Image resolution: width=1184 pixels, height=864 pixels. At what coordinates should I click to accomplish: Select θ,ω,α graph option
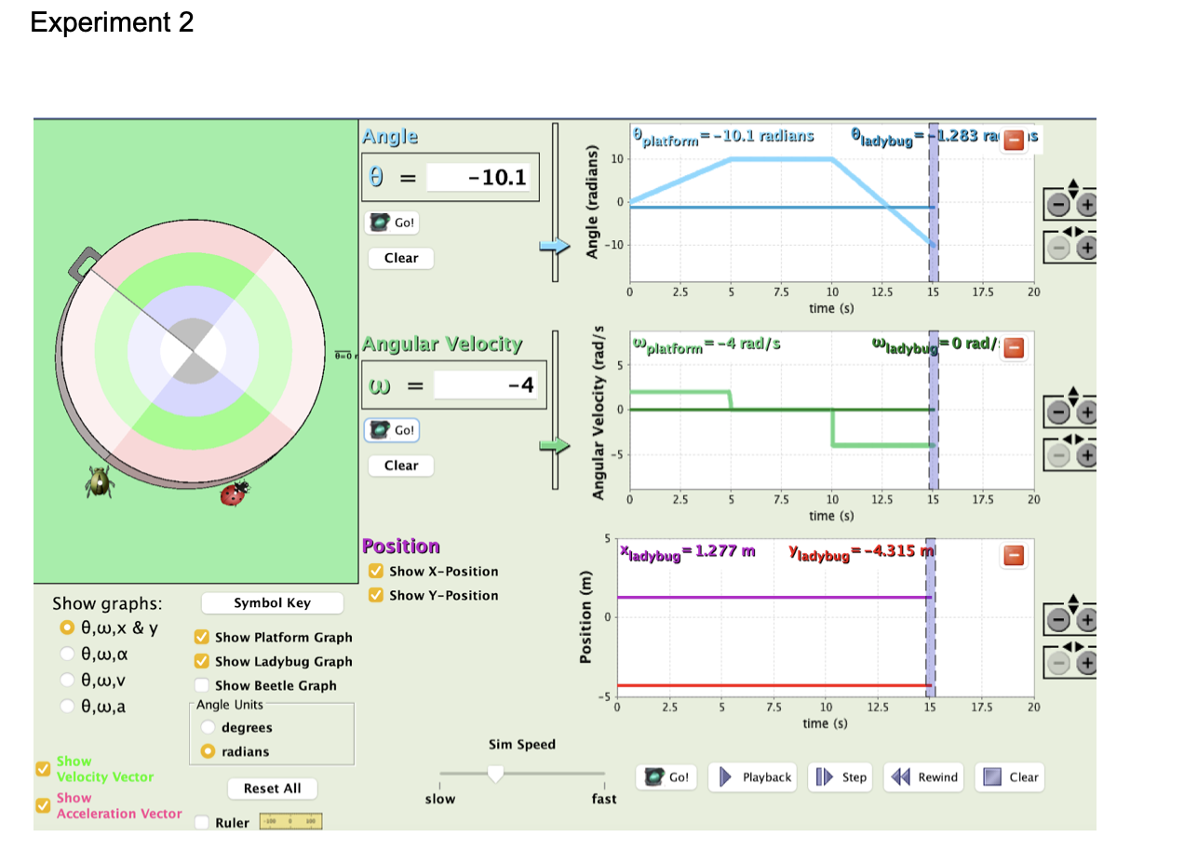(66, 654)
